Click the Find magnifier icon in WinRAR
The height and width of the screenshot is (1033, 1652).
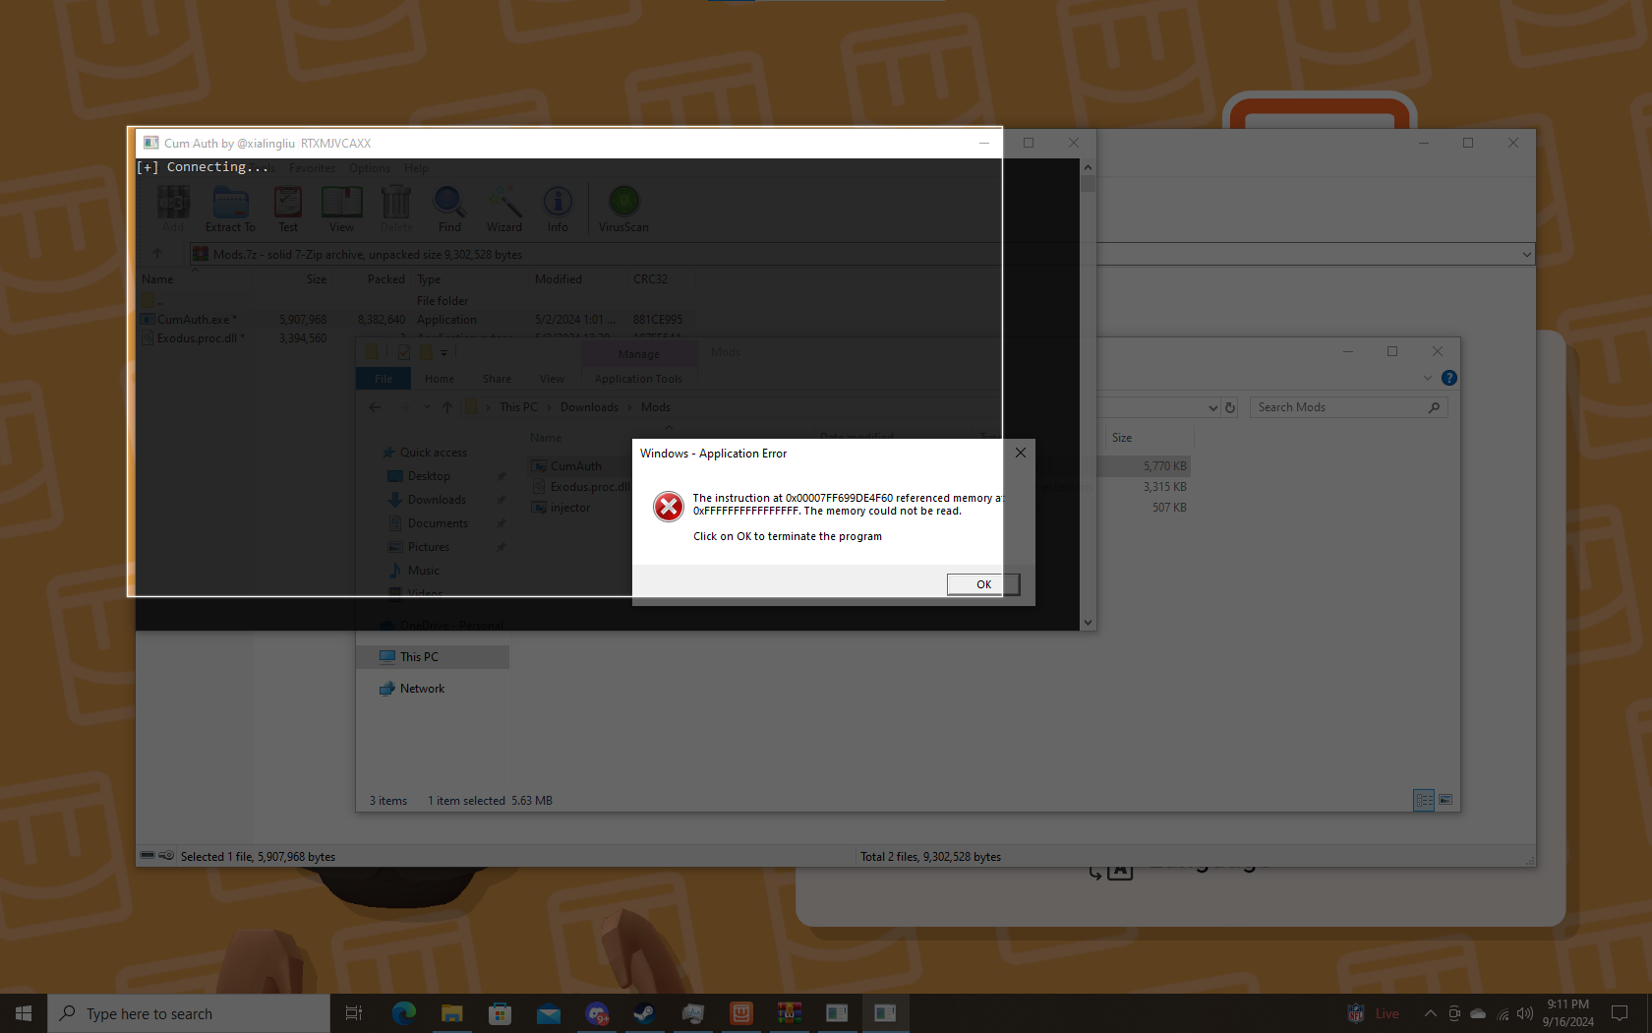coord(449,210)
